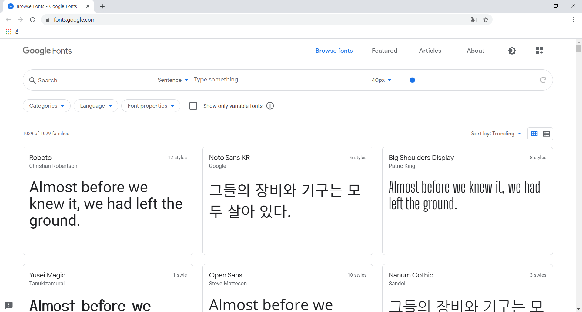
Task: Reload the page in the browser
Action: click(33, 20)
